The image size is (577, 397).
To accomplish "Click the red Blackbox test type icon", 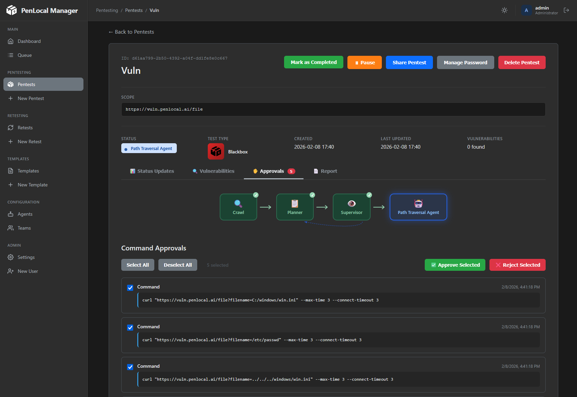I will point(216,151).
